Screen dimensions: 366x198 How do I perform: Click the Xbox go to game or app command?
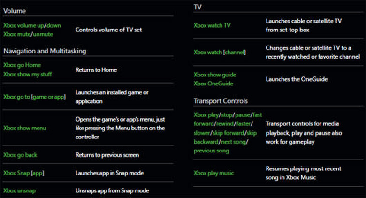pos(34,97)
